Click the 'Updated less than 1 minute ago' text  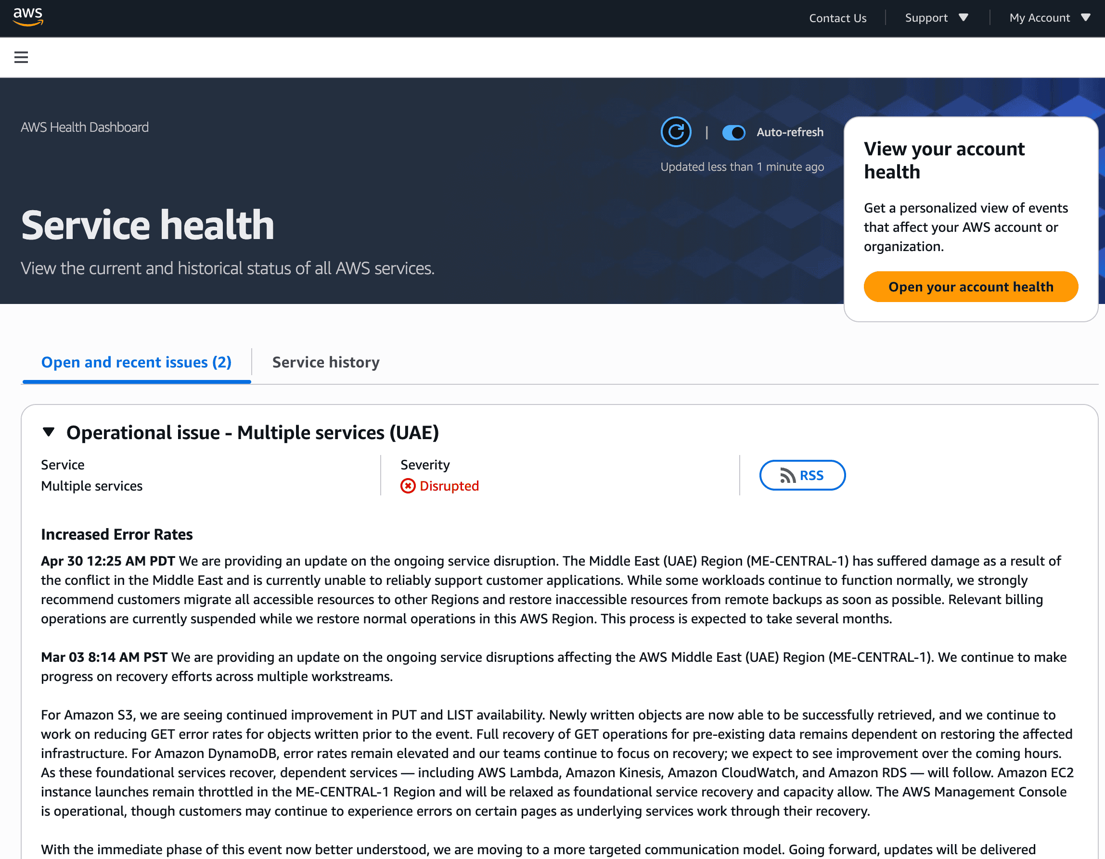tap(742, 167)
